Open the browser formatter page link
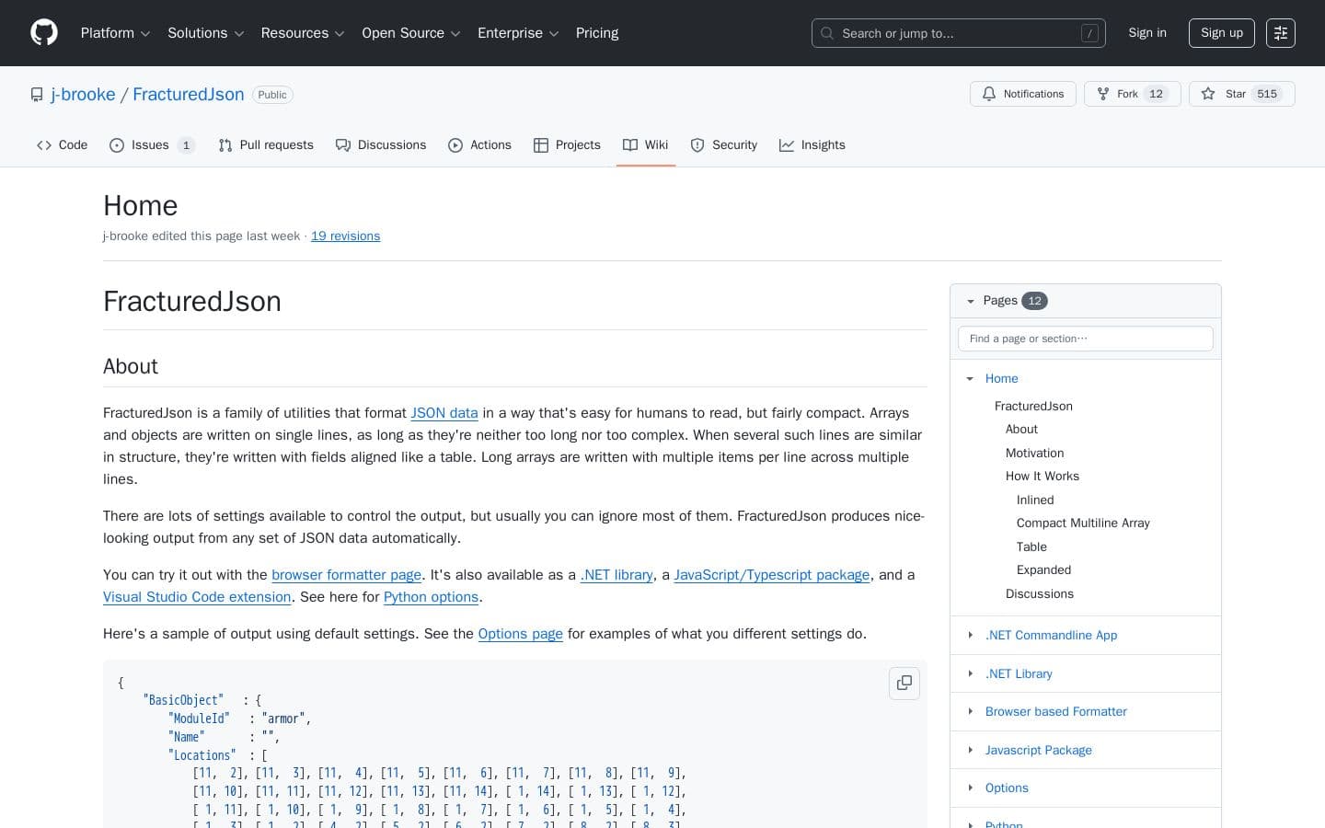The image size is (1325, 828). (x=347, y=575)
